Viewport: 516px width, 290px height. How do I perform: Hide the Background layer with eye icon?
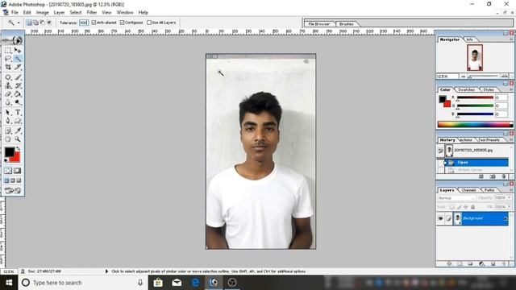(441, 218)
